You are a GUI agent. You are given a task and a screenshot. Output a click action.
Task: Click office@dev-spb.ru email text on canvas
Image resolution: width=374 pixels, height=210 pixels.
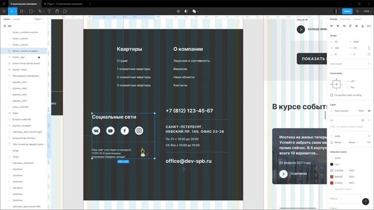(188, 161)
